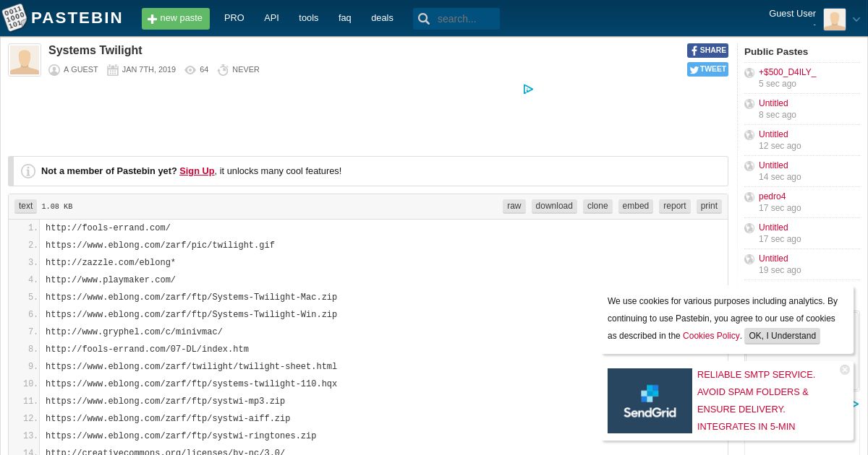Click the systwi-ringtones.zip line
The height and width of the screenshot is (455, 868).
point(181,436)
